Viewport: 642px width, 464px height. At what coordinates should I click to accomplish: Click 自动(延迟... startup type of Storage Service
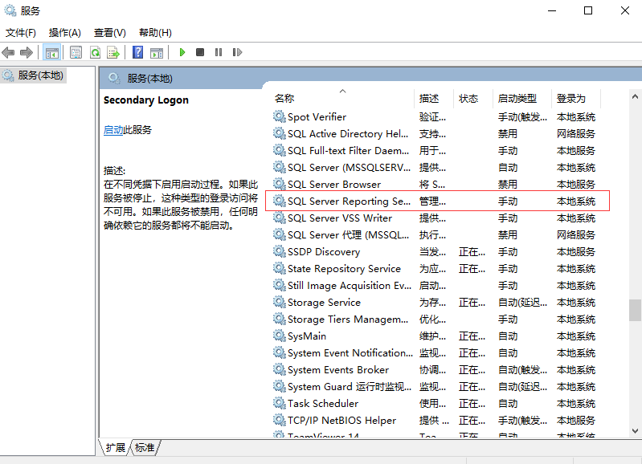click(522, 302)
